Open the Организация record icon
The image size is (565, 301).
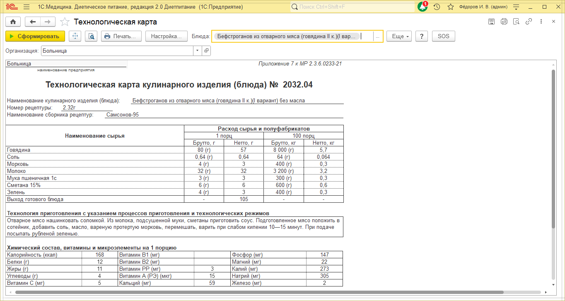pyautogui.click(x=206, y=51)
